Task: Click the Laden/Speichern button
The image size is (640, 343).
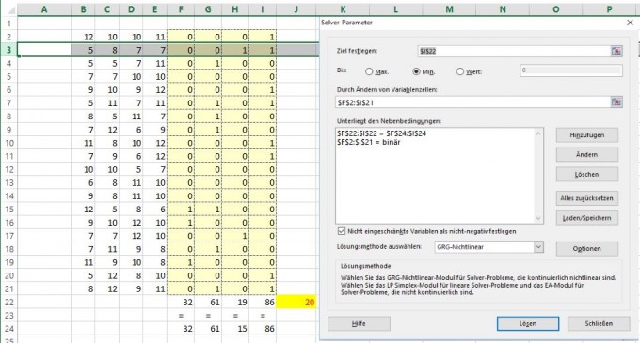Action: coord(587,218)
